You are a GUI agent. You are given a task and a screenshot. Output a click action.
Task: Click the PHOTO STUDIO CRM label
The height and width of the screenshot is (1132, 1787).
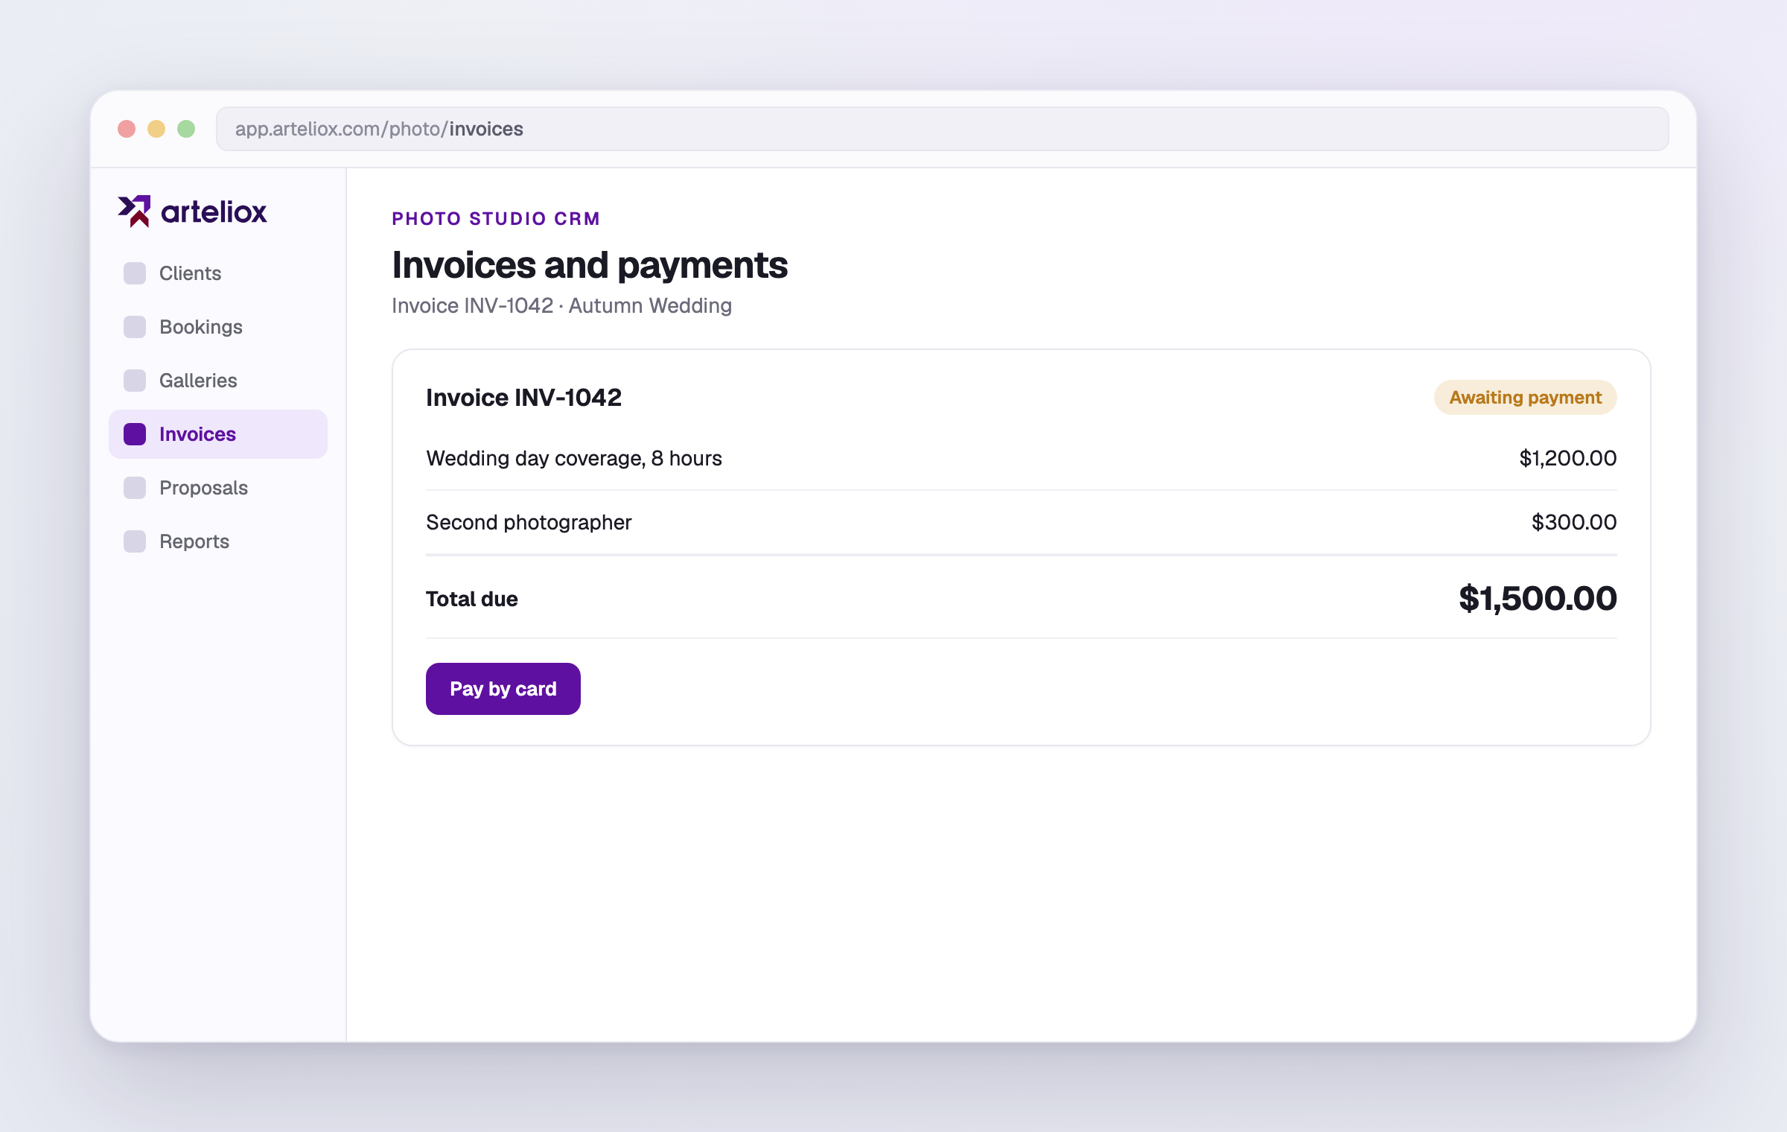tap(496, 219)
